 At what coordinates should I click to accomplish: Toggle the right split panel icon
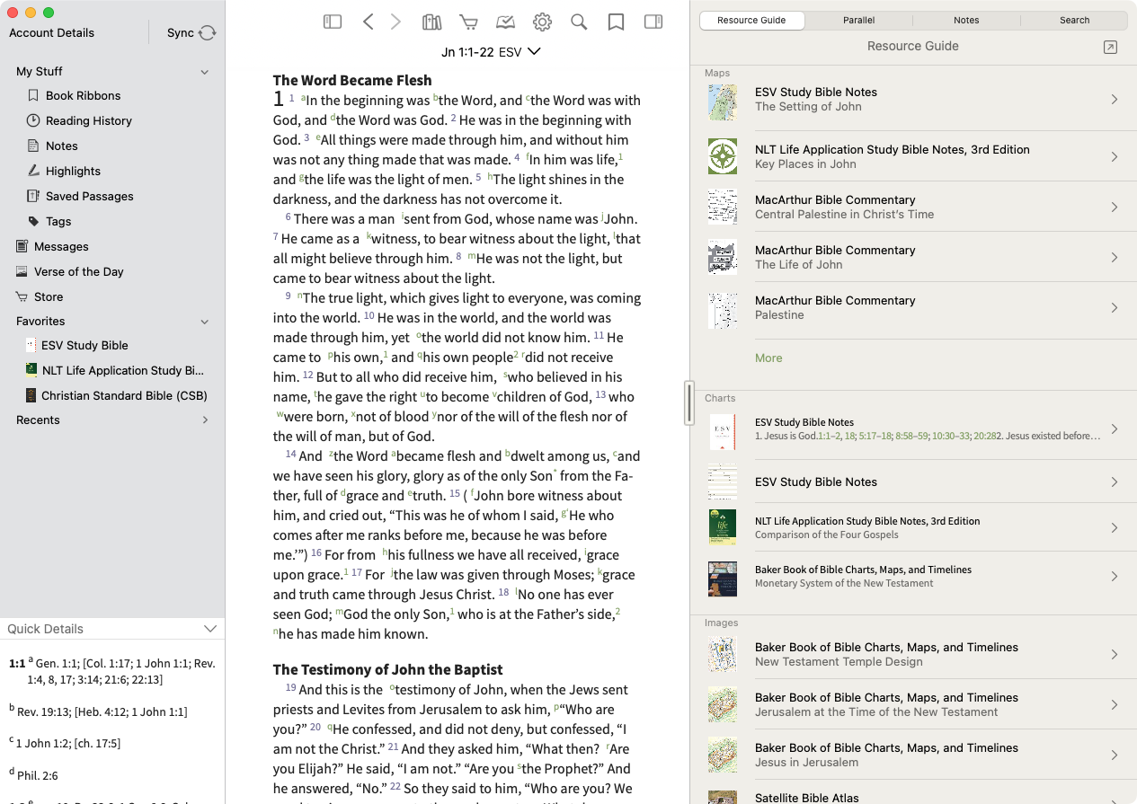point(653,22)
